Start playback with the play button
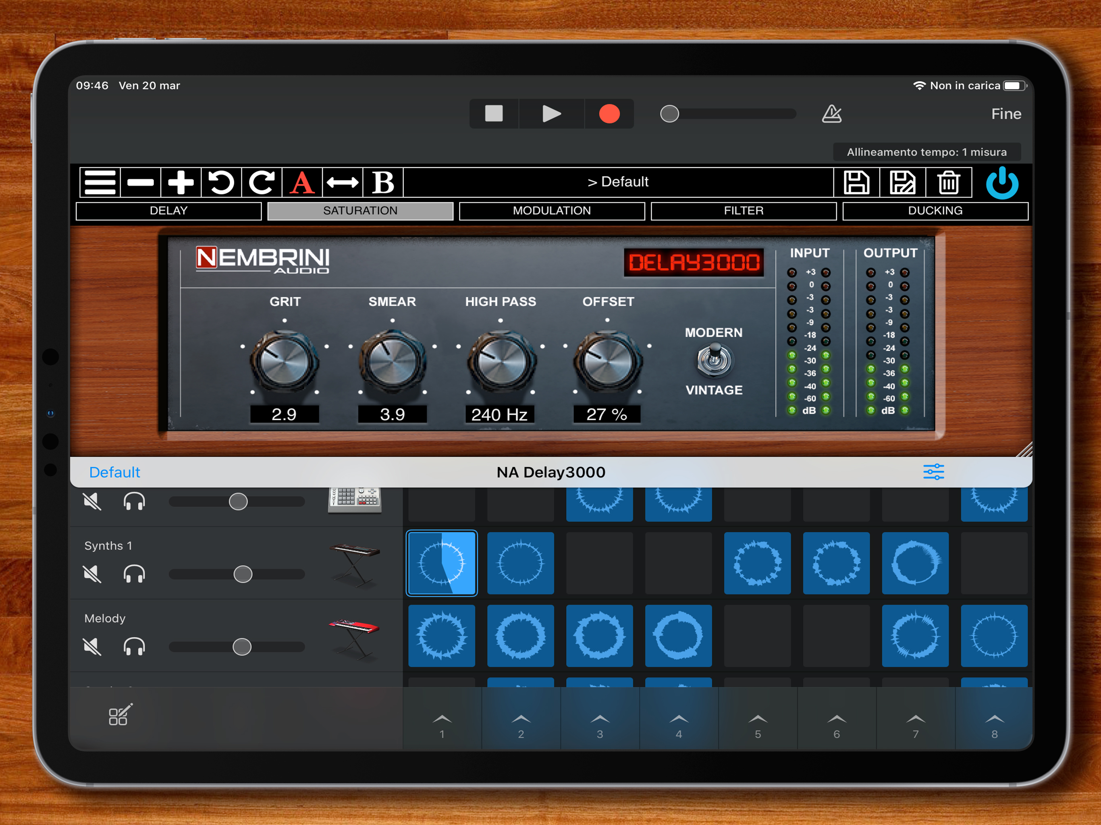This screenshot has height=825, width=1101. [x=551, y=114]
